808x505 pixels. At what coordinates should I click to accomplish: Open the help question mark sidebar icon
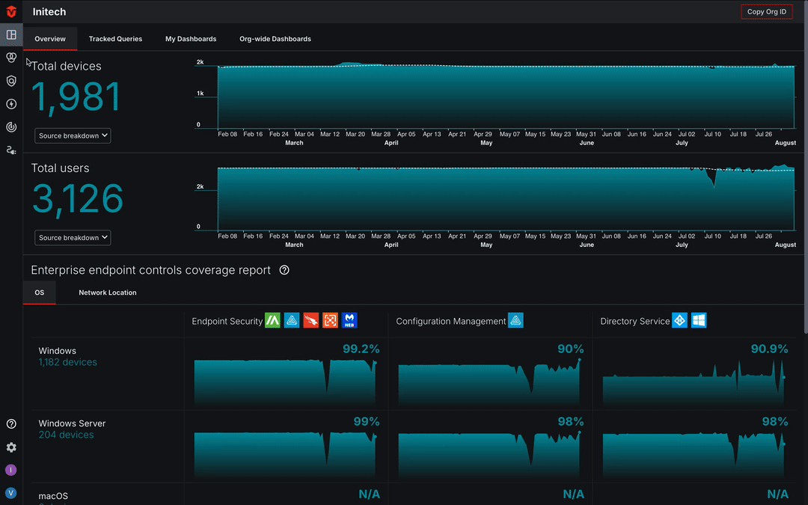[x=11, y=423]
